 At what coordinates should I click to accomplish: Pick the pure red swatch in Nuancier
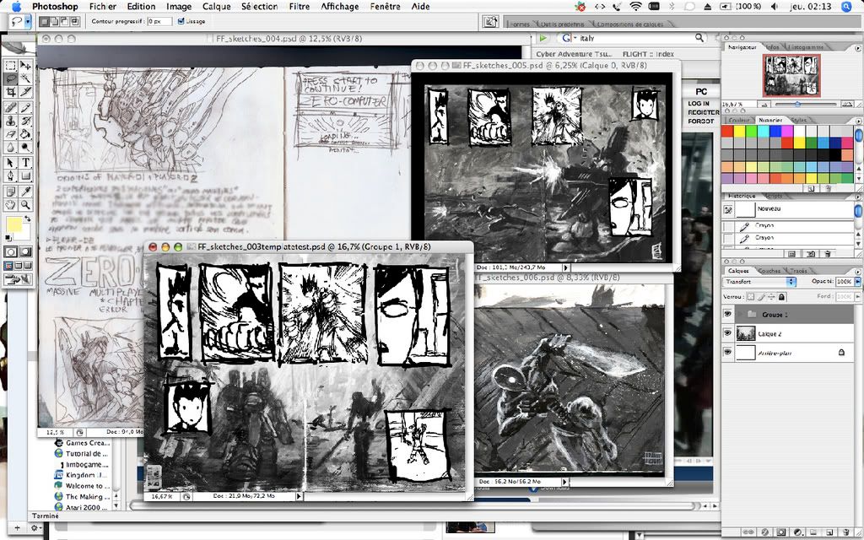pyautogui.click(x=727, y=131)
